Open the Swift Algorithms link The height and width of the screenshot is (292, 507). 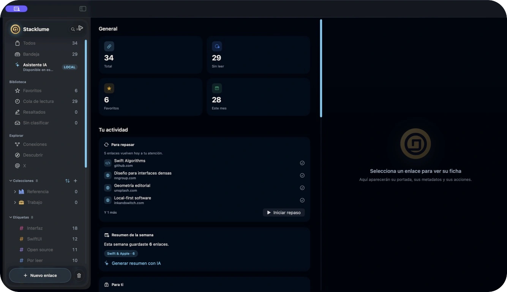204,163
